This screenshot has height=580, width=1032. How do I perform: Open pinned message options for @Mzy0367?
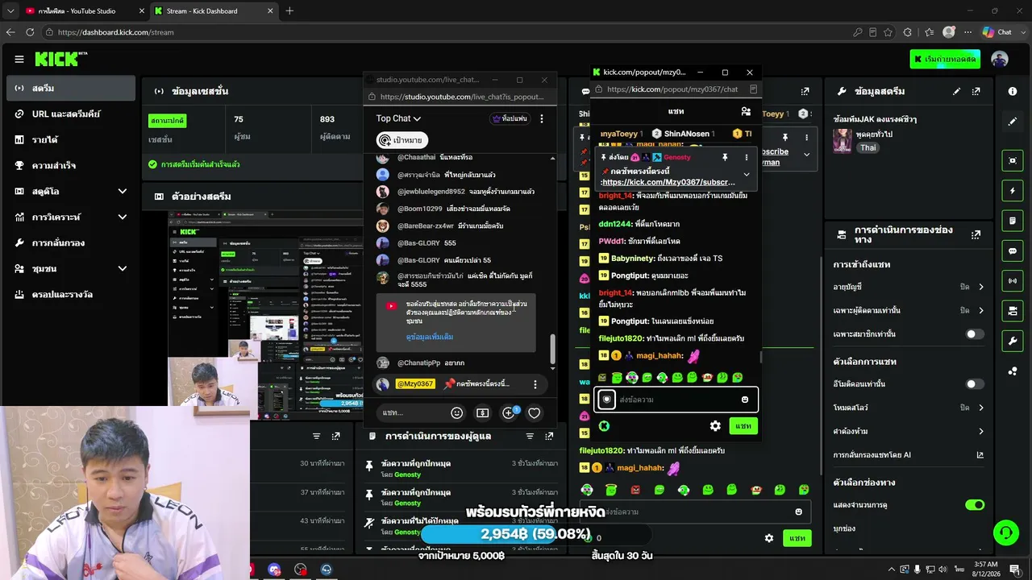tap(535, 384)
